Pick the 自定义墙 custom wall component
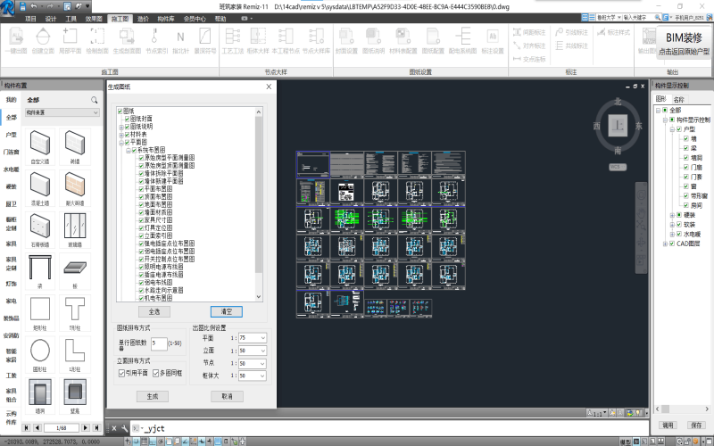 [40, 146]
